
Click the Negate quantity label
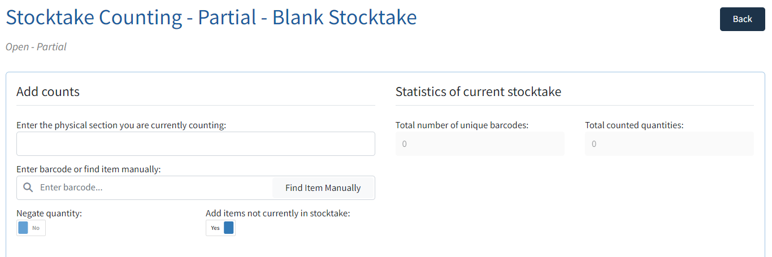49,214
